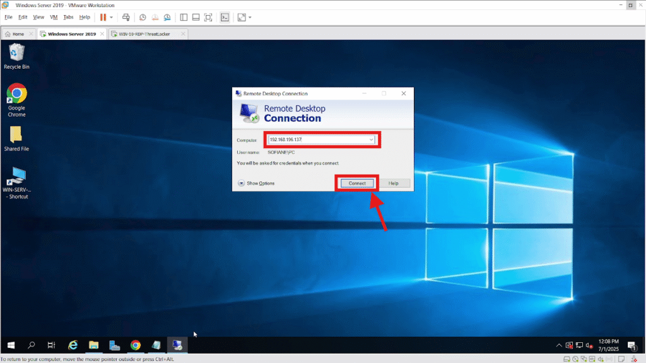The image size is (646, 363).
Task: Click the VMware network adapter status icon
Action: pyautogui.click(x=584, y=359)
